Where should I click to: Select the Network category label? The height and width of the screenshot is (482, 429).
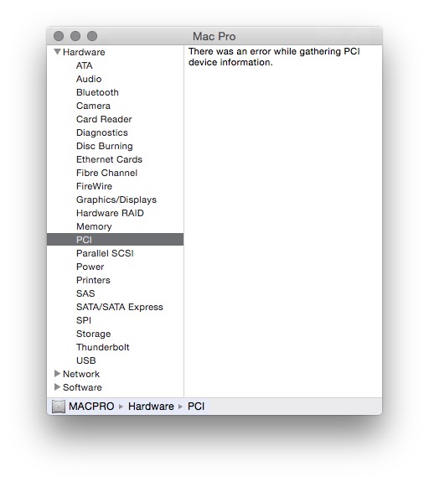point(81,374)
